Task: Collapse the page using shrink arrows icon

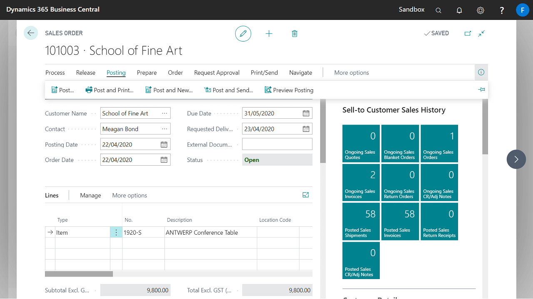Action: pyautogui.click(x=481, y=34)
